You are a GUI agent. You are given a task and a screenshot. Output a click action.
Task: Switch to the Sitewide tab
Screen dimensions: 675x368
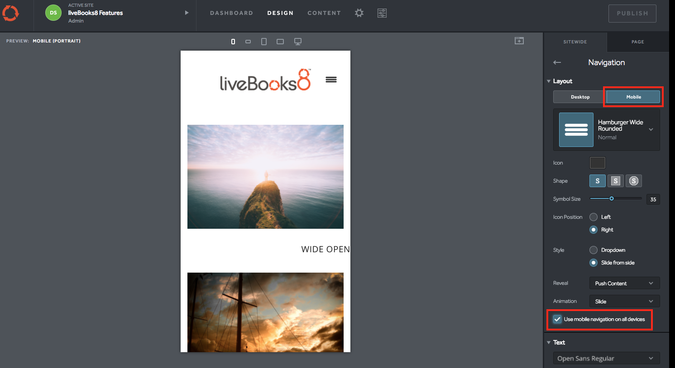(x=575, y=42)
